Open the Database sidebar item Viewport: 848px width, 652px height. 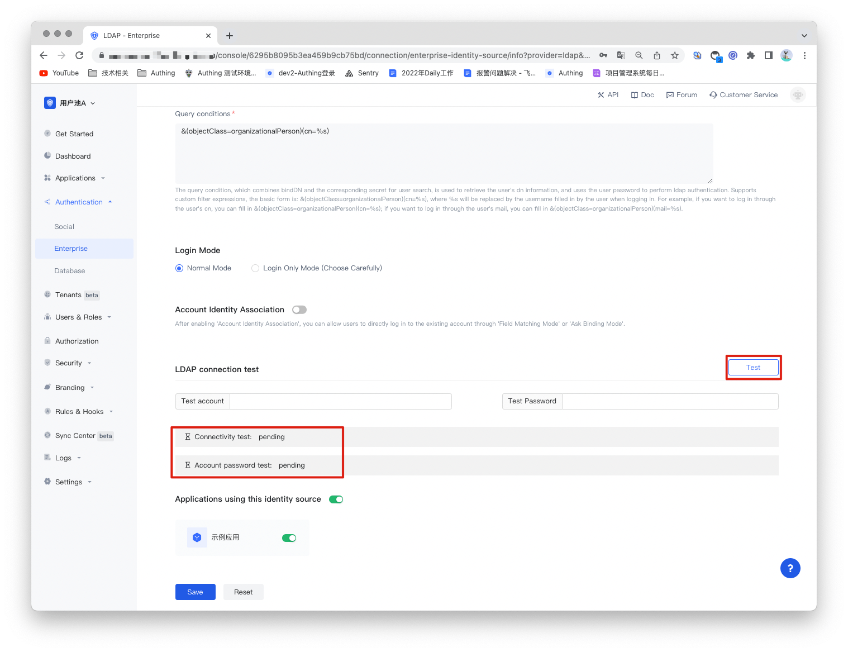click(x=70, y=271)
